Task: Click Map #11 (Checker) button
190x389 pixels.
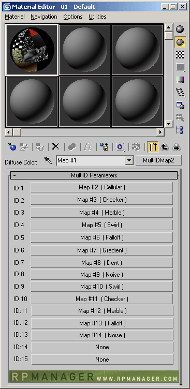Action: pyautogui.click(x=102, y=299)
